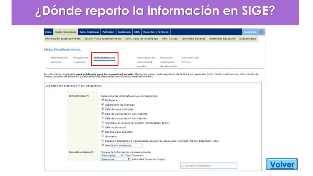Open Información Establecimiento submenu

click(63, 39)
